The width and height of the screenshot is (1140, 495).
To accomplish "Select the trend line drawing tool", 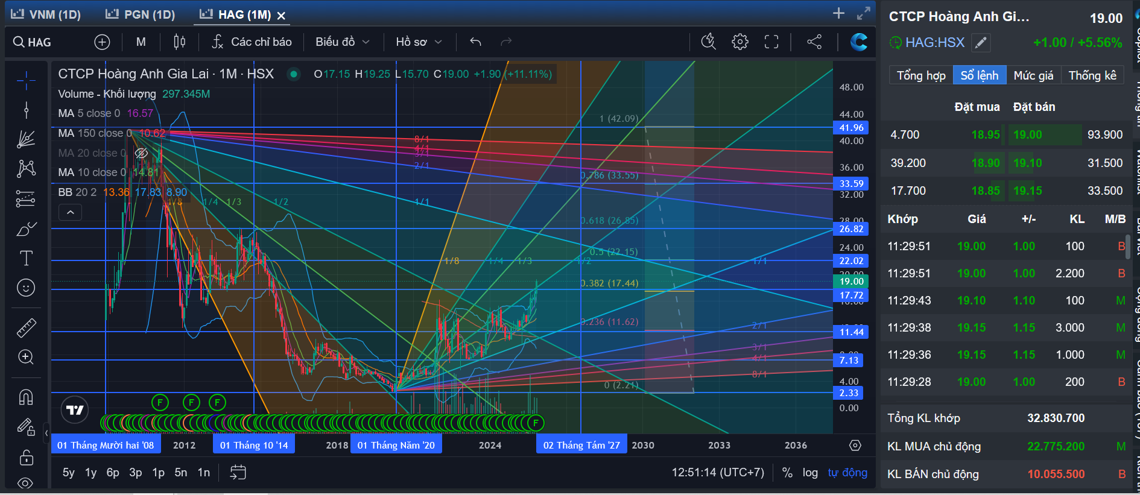I will 26,110.
